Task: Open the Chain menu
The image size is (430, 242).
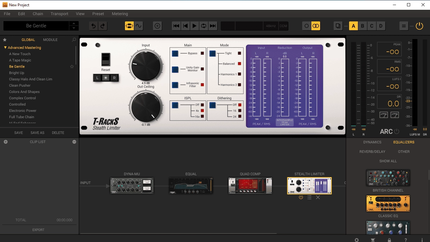Action: click(x=38, y=14)
